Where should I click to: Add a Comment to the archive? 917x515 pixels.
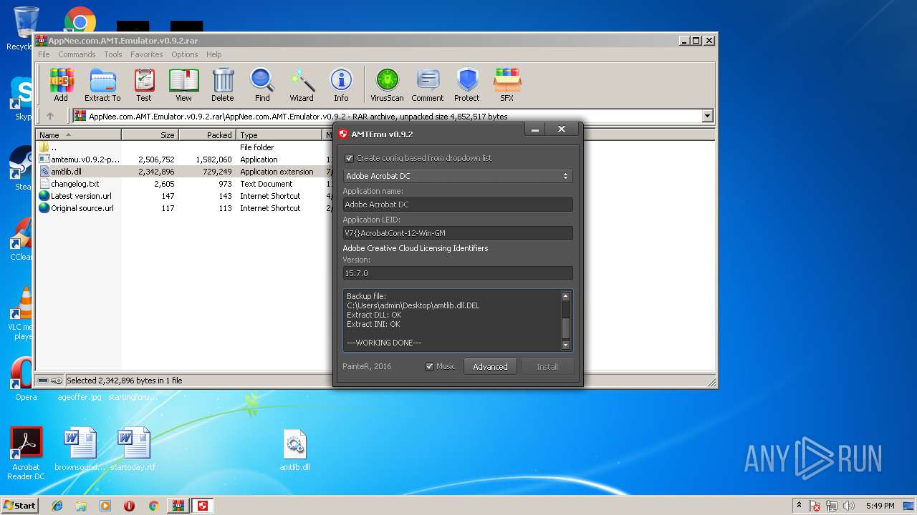click(x=428, y=85)
